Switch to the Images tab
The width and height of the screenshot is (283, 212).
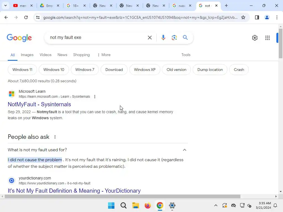tap(27, 55)
